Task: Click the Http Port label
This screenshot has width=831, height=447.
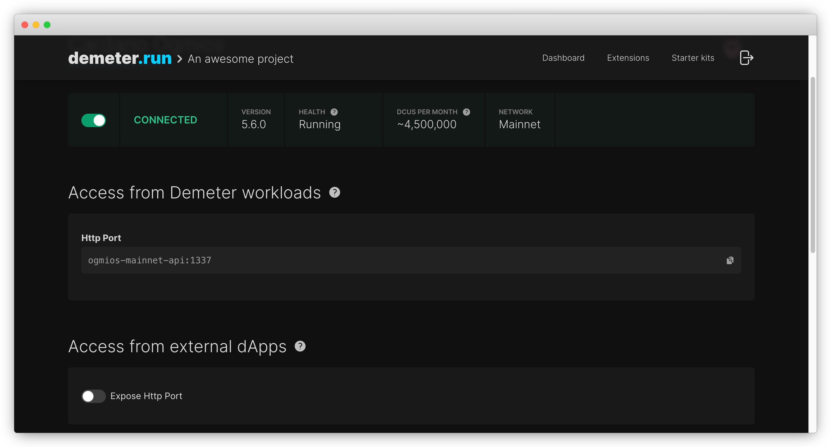Action: pyautogui.click(x=101, y=238)
